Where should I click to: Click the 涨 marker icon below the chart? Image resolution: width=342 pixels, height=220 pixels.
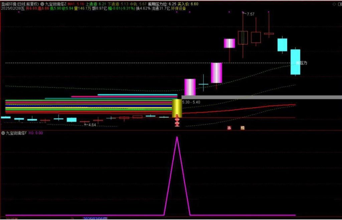pyautogui.click(x=229, y=128)
